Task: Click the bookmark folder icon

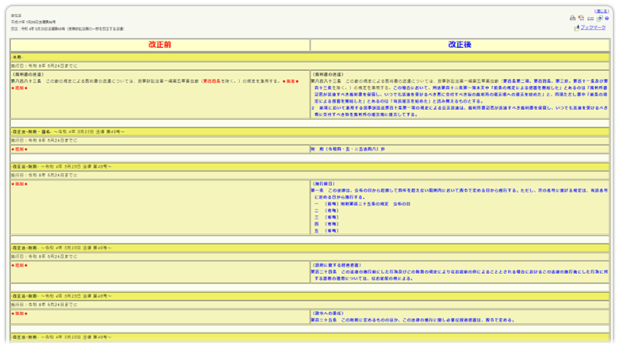Action: point(576,28)
